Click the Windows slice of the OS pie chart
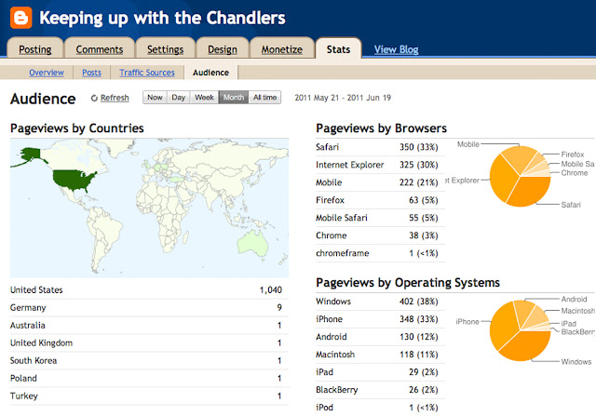 [x=528, y=345]
